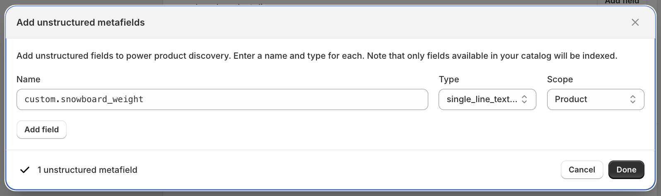Click the "Add unstructured metafields" dialog title
The image size is (661, 196).
pyautogui.click(x=80, y=23)
